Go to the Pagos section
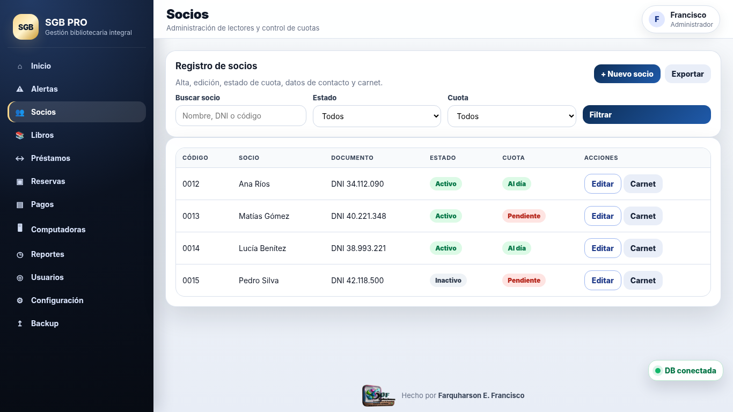Screen dimensions: 733x412 pos(77,204)
